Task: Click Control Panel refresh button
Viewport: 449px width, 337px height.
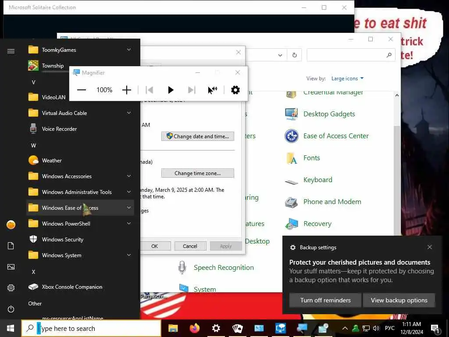Action: [x=294, y=55]
